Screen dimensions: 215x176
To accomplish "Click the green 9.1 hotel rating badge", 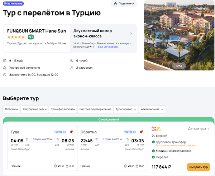I will pyautogui.click(x=31, y=37).
